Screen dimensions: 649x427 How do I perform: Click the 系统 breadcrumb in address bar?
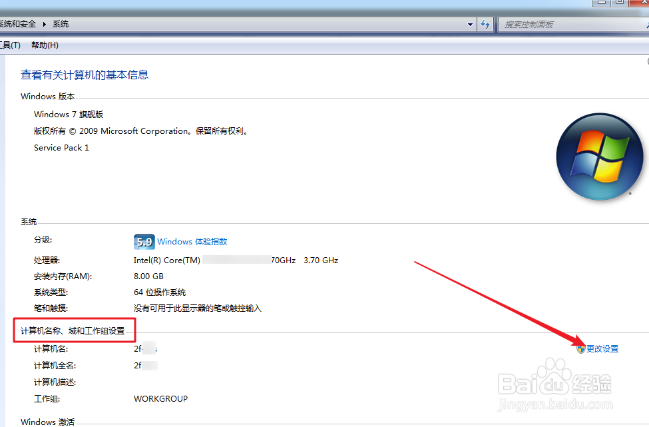pyautogui.click(x=61, y=24)
